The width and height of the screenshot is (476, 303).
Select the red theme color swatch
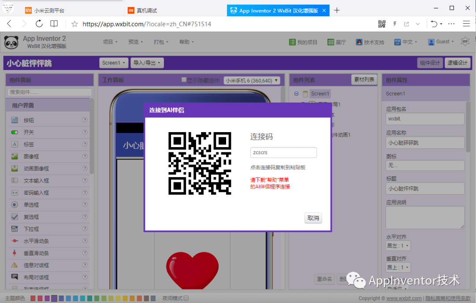(x=33, y=299)
